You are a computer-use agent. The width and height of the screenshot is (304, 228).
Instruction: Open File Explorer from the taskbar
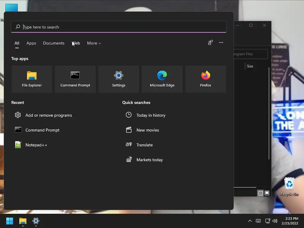pyautogui.click(x=23, y=221)
